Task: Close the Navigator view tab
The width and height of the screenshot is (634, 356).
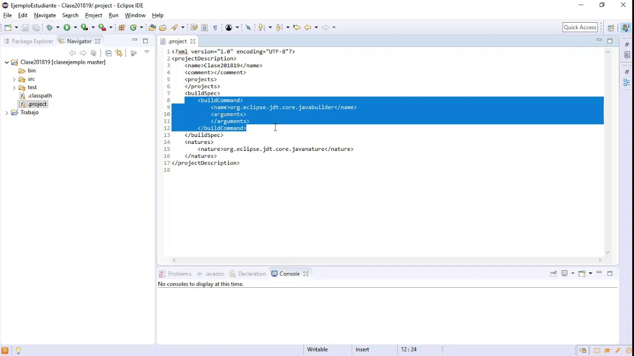Action: 98,42
